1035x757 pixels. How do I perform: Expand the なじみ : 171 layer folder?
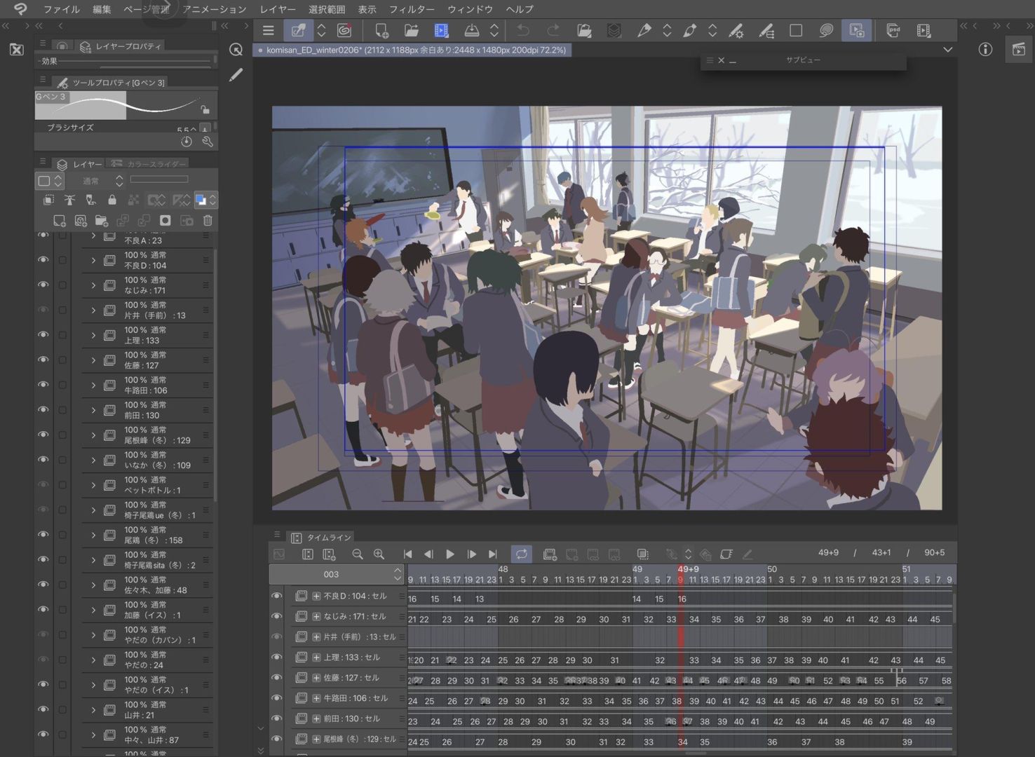[93, 285]
